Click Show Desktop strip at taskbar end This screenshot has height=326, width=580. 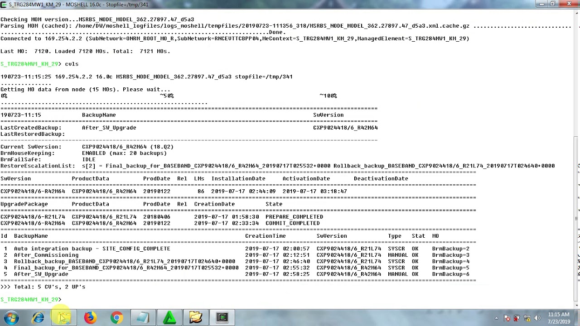point(577,318)
